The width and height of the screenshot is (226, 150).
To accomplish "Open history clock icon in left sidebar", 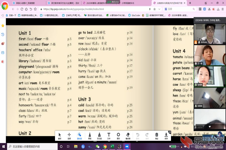I will pos(3,34).
